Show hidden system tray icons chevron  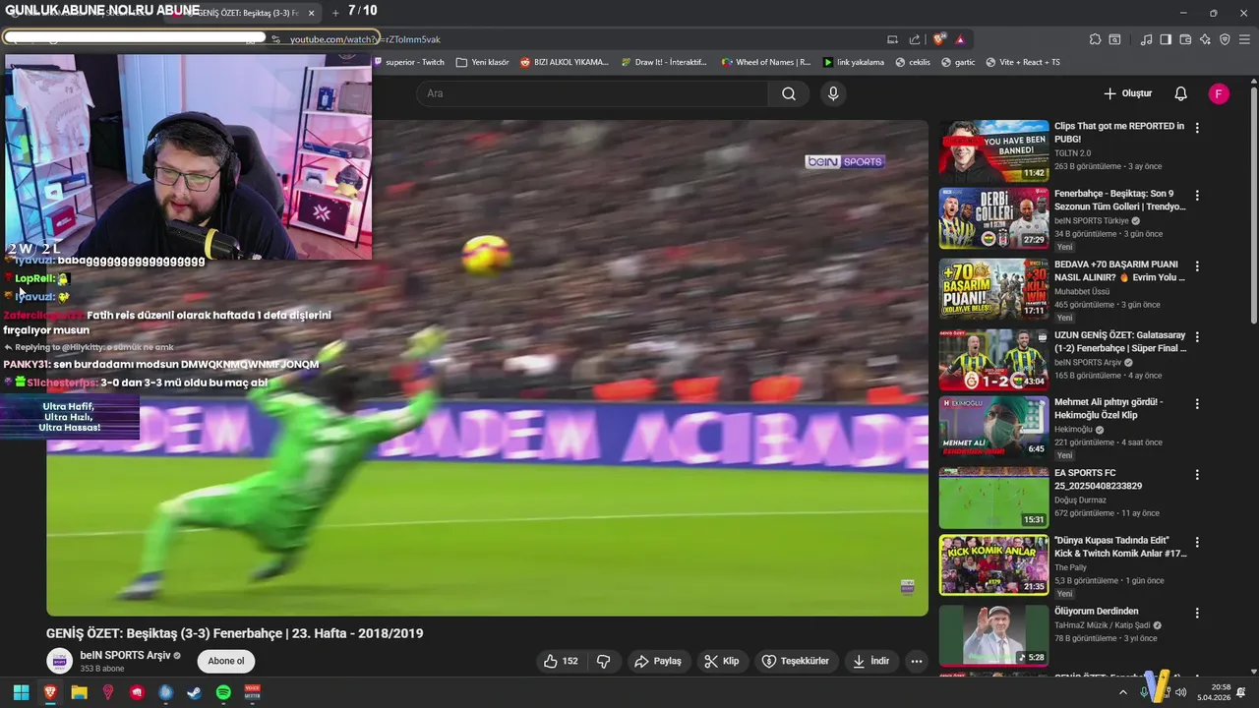pyautogui.click(x=1123, y=692)
